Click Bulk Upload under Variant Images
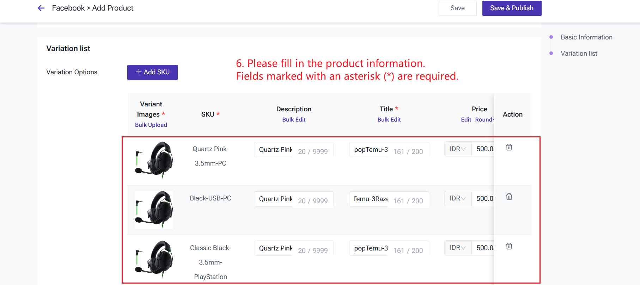Image resolution: width=640 pixels, height=285 pixels. [x=151, y=125]
